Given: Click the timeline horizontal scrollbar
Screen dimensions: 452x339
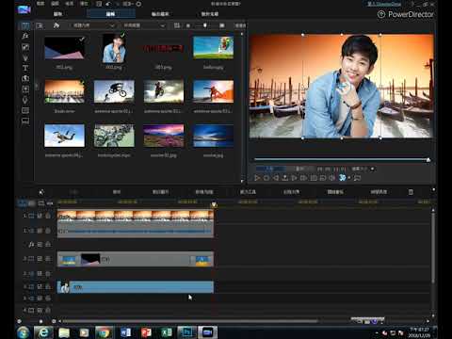Looking at the screenshot, I should [190, 321].
